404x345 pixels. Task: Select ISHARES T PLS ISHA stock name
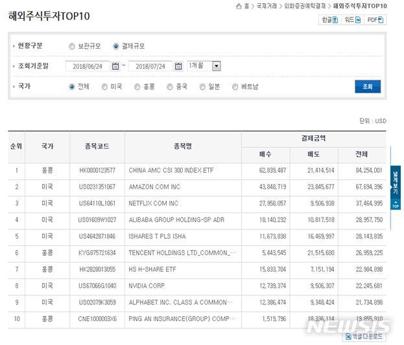click(157, 236)
